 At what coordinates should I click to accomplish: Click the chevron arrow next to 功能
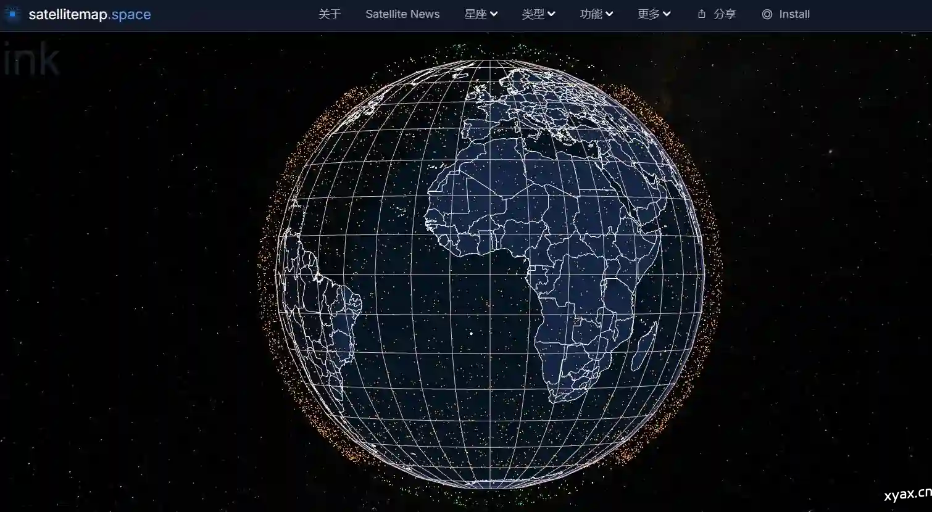tap(609, 14)
